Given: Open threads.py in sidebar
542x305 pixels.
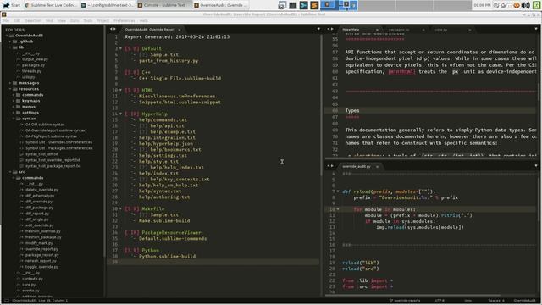Looking at the screenshot, I should click(31, 71).
